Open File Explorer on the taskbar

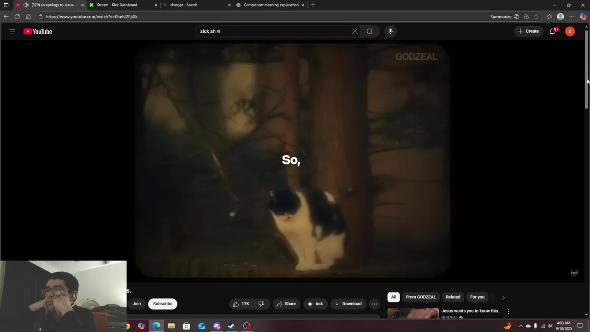click(171, 326)
